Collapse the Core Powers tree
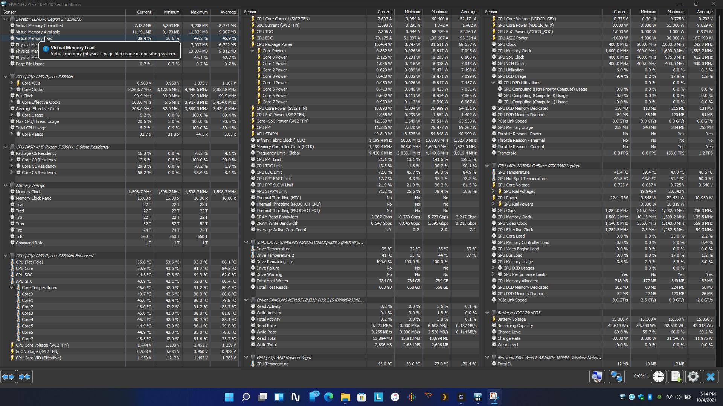Viewport: 723px width, 406px height. click(x=252, y=51)
